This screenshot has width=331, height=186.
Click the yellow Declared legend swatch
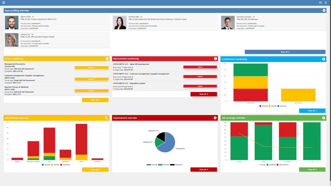click(52, 165)
